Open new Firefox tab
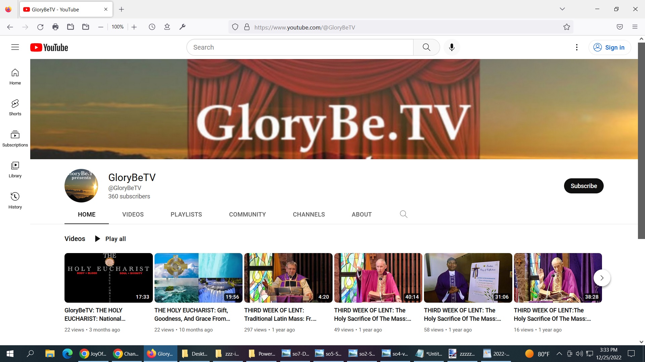Viewport: 645px width, 362px height. (122, 9)
